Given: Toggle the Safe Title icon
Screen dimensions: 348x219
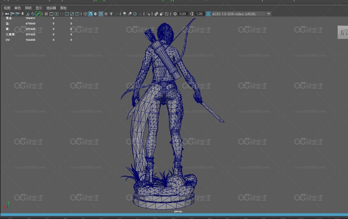Looking at the screenshot, I should pos(77,14).
